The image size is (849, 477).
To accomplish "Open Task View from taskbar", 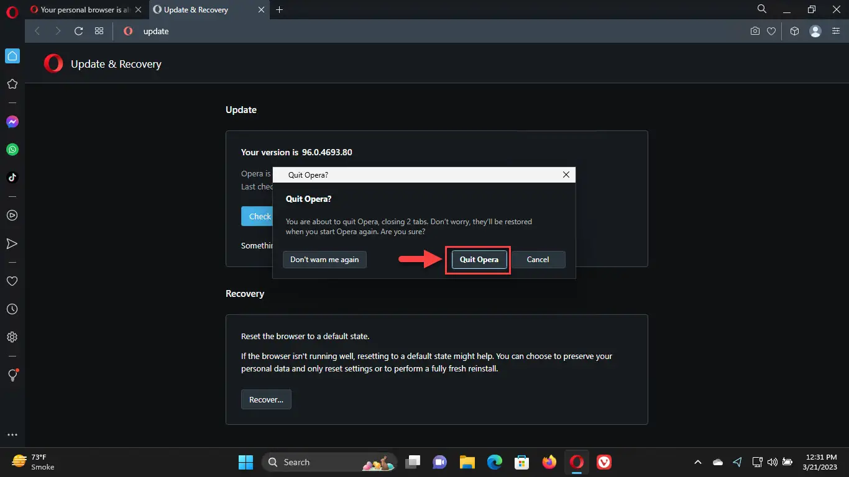I will click(x=413, y=462).
